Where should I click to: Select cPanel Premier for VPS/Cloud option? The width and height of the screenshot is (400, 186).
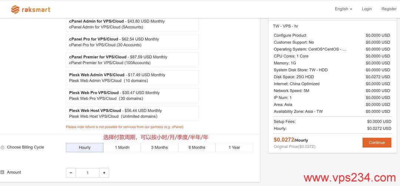132,60
